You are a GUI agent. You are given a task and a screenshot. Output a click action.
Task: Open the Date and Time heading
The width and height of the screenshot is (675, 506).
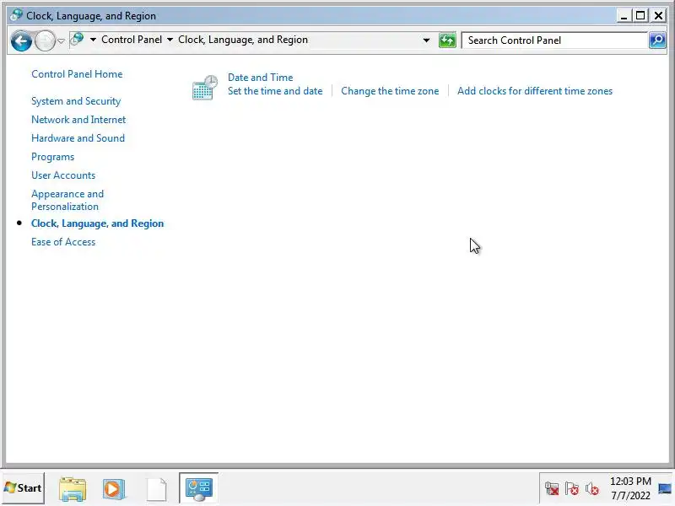pos(261,78)
